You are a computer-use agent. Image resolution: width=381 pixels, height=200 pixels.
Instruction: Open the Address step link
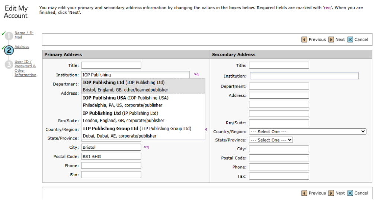pos(22,46)
